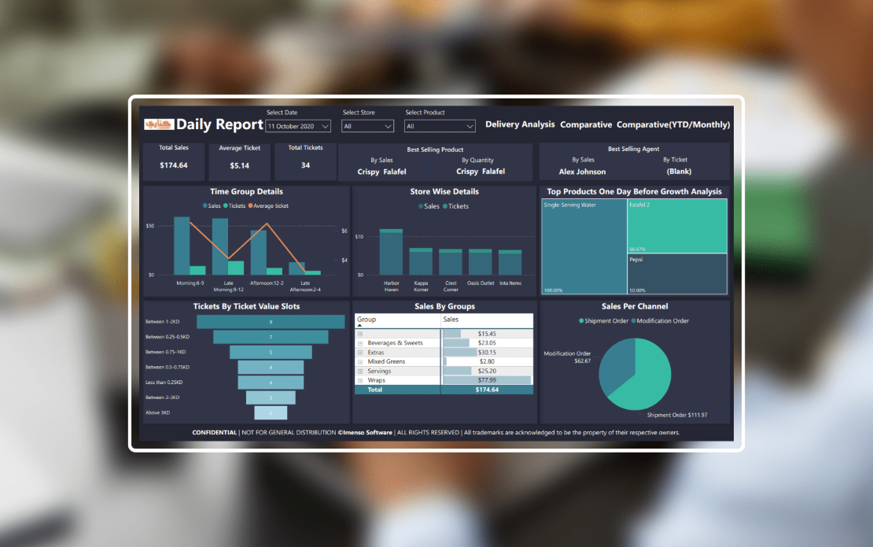Screen dimensions: 873x547
Task: Click the Tickets legend dot in Store Wise Details
Action: (x=445, y=206)
